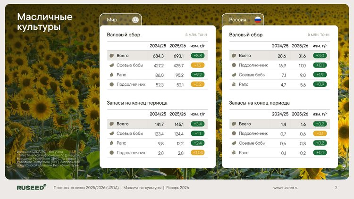Click the Подсолнечник icon in Russia Валовой сбор
This screenshot has width=354, height=199.
pyautogui.click(x=233, y=65)
